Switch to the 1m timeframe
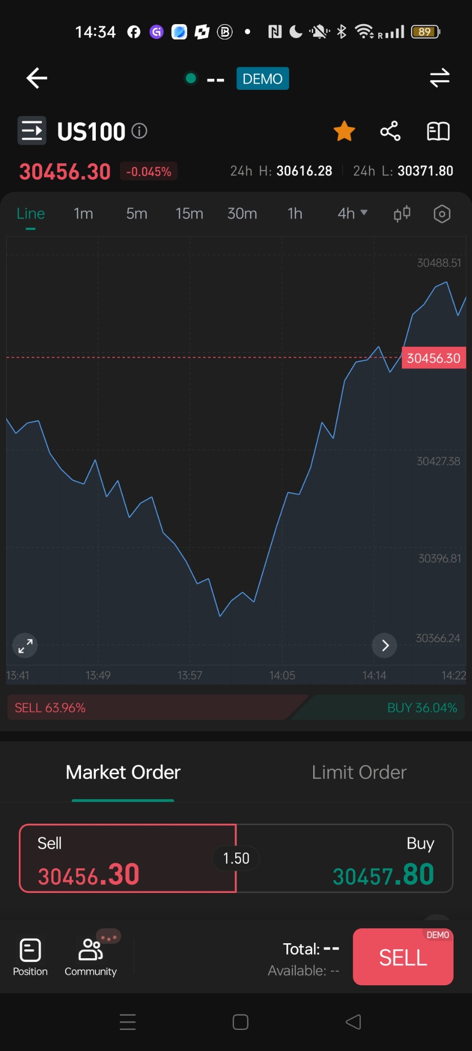The height and width of the screenshot is (1051, 472). tap(84, 213)
